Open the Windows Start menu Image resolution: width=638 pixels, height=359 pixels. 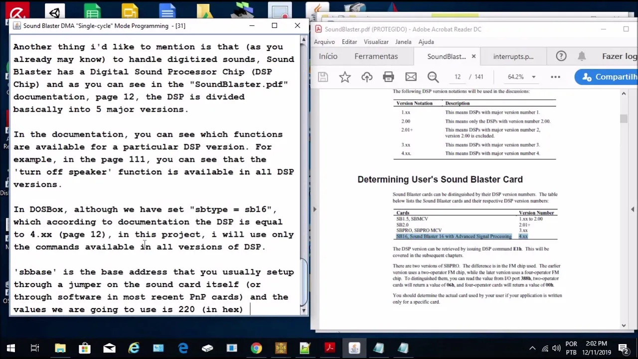tap(10, 348)
